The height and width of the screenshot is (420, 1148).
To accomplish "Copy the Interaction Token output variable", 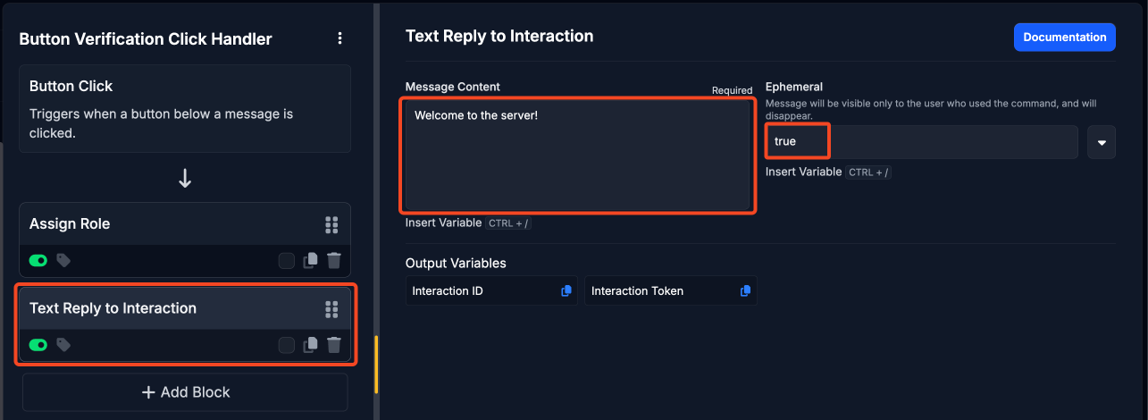I will click(745, 291).
